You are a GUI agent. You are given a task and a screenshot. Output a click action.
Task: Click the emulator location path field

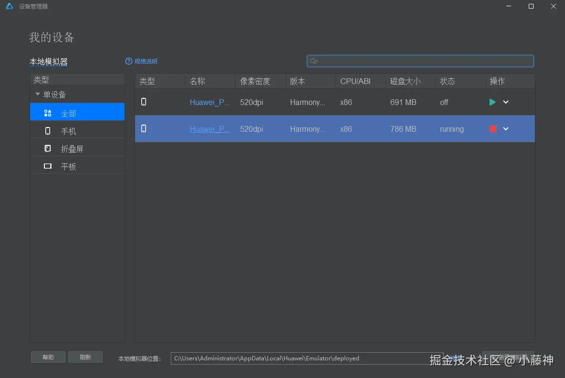click(307, 358)
